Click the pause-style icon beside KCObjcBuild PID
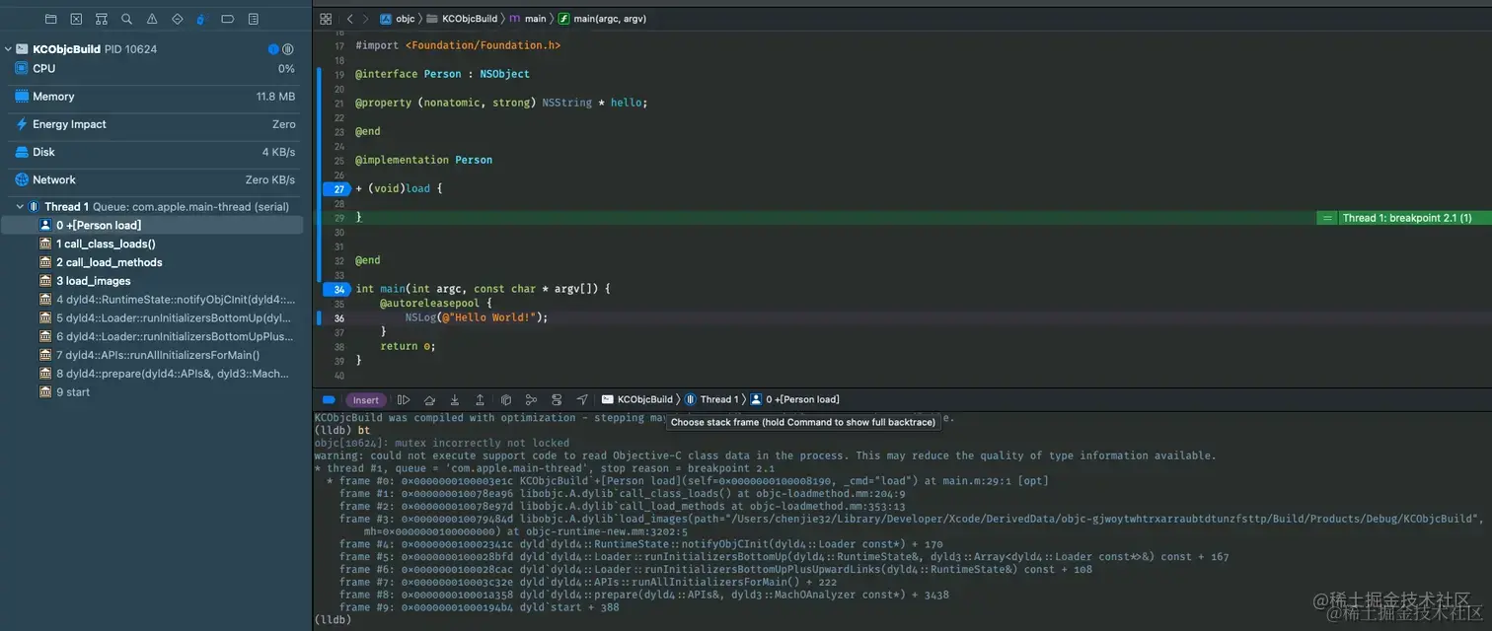1492x631 pixels. [288, 49]
